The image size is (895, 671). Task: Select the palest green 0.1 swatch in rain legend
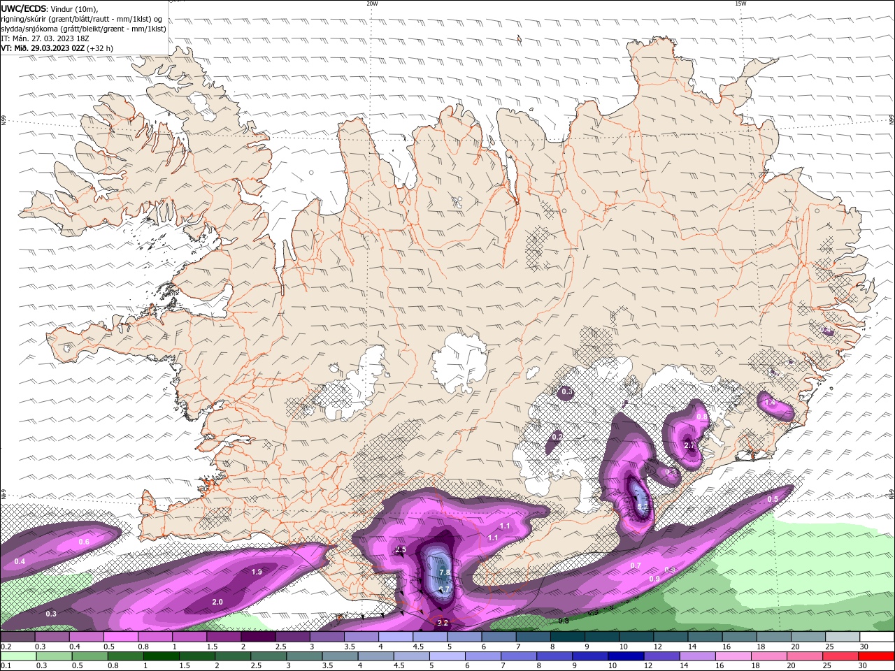18,656
